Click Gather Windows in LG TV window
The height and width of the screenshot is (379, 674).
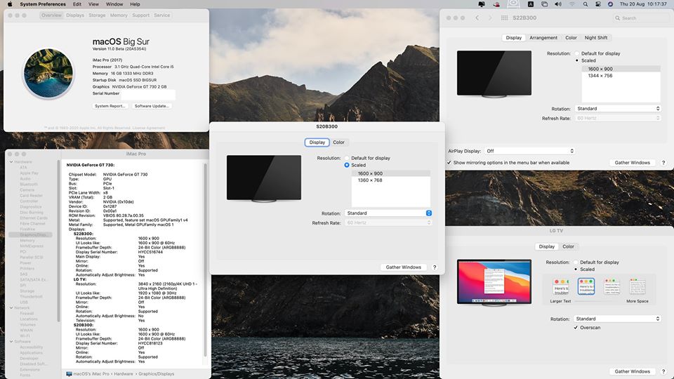click(x=633, y=371)
